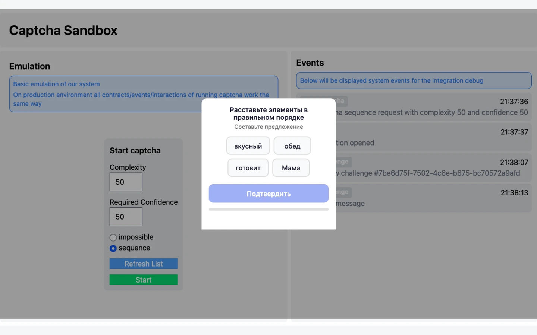Click the 'Captcha Sandbox' page title

[63, 30]
